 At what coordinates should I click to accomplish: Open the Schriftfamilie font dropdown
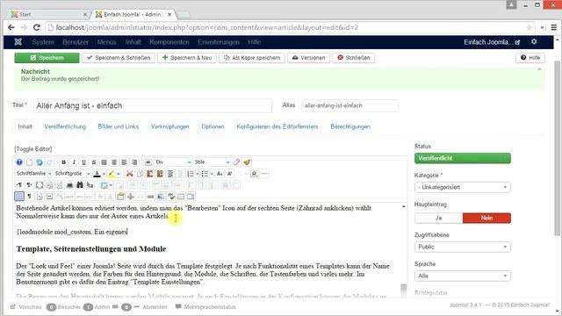pyautogui.click(x=33, y=174)
